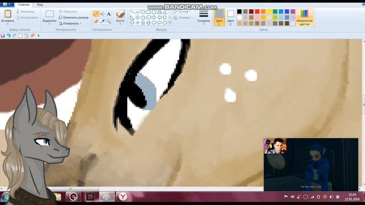
Task: Pick the green color swatch
Action: pos(275,11)
